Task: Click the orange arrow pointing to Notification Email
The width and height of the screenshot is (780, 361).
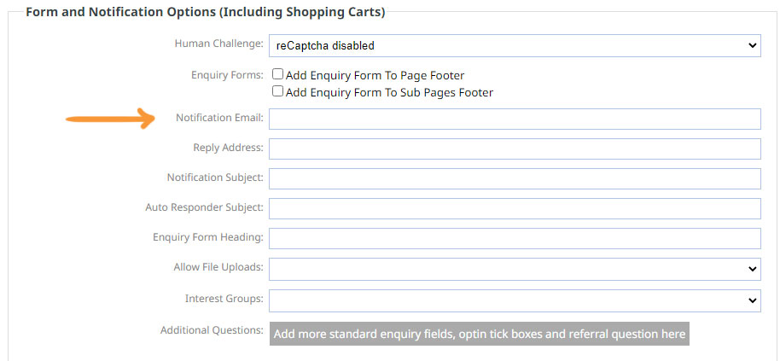Action: [x=111, y=119]
